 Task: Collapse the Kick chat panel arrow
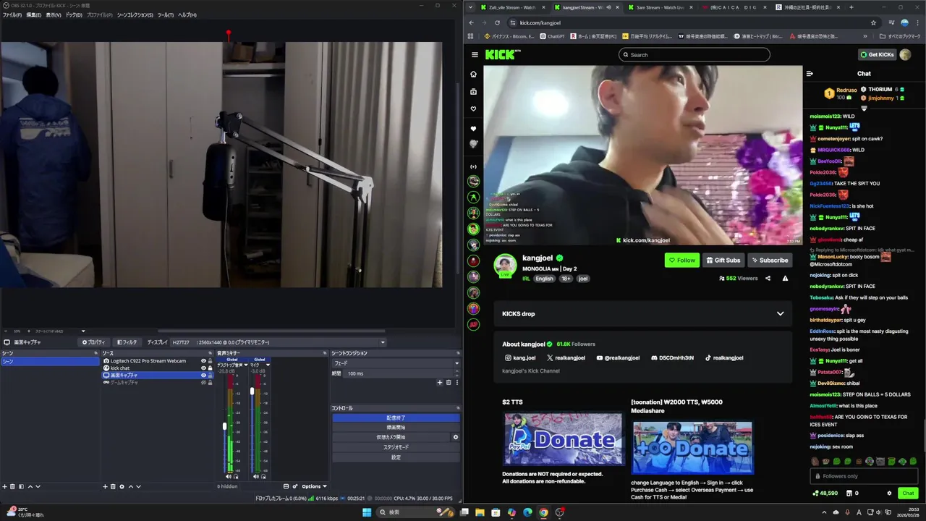click(810, 73)
